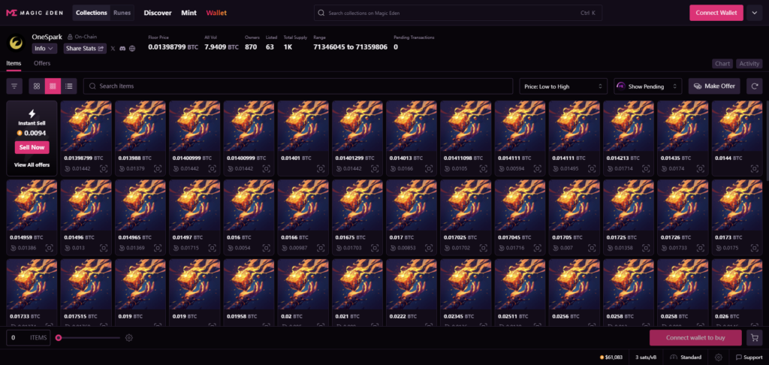Viewport: 769px width, 365px height.
Task: Focus the Search items field
Action: [x=297, y=86]
